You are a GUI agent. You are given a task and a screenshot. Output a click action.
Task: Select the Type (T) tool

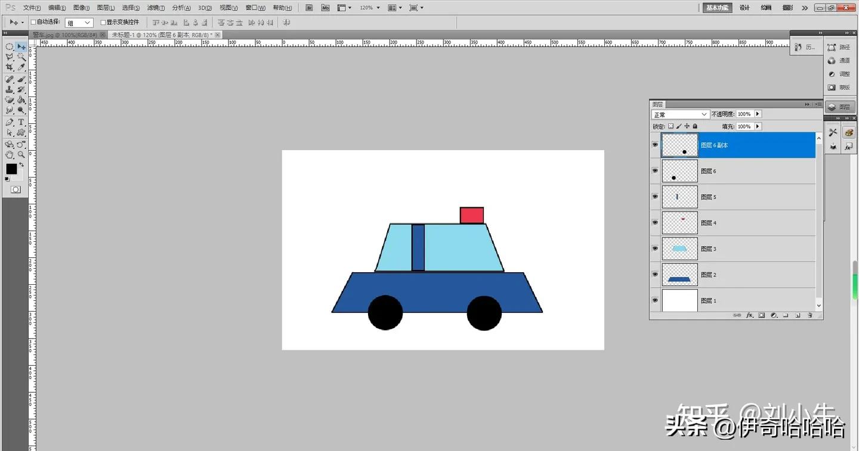(21, 122)
